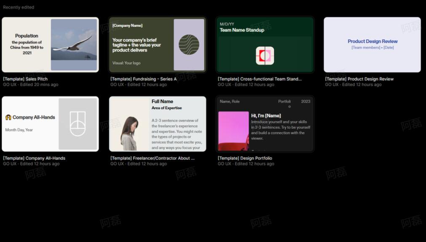
Task: Click the '[Template] Cross-functional Team Stand...' title
Action: [260, 79]
